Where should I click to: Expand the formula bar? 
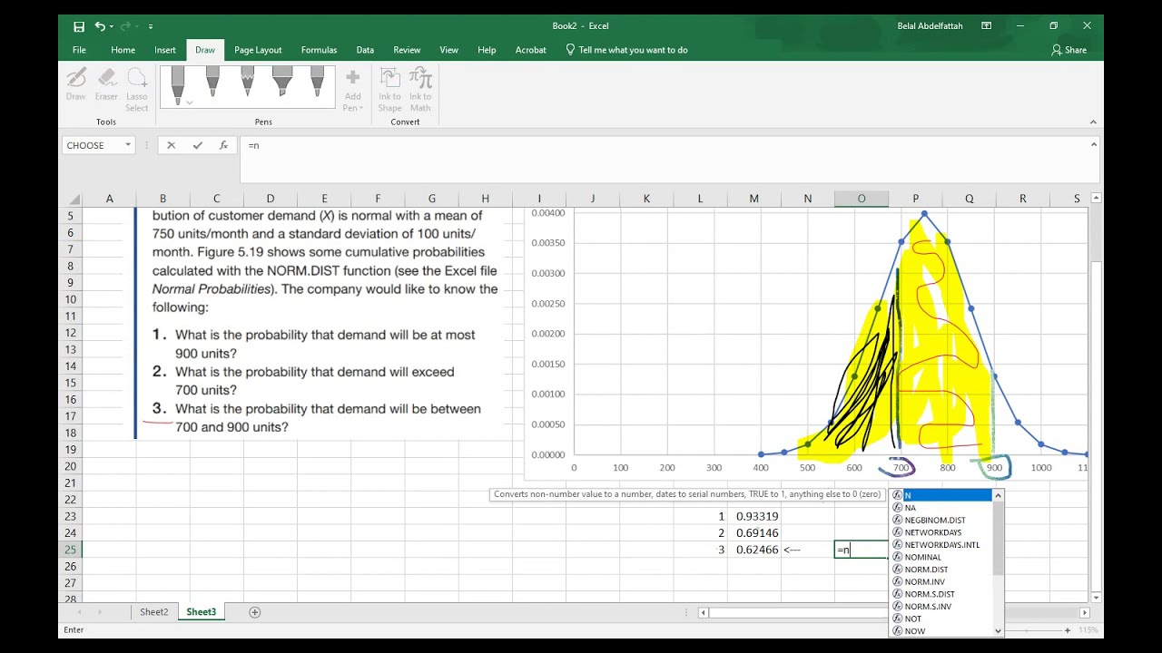(1094, 144)
